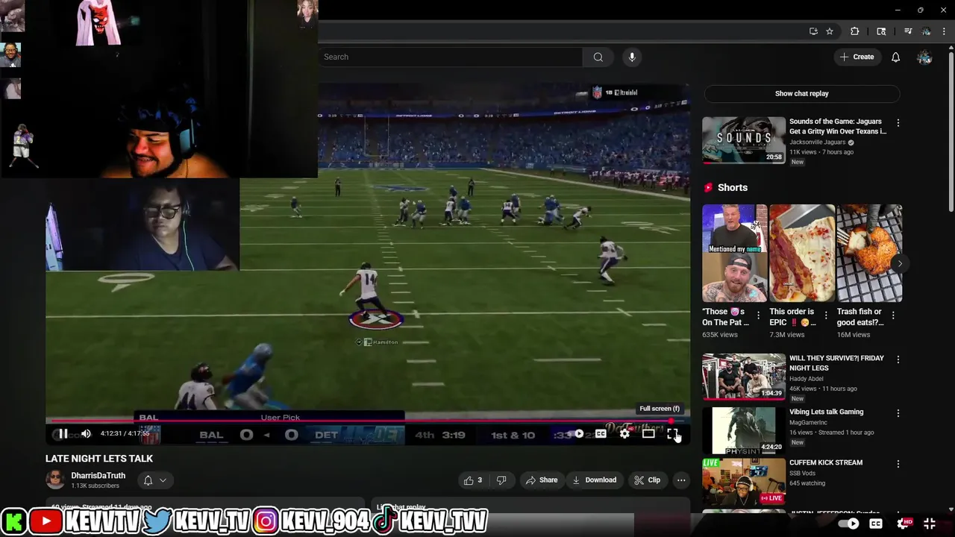Open YouTube notifications bell
The height and width of the screenshot is (537, 955).
(896, 57)
